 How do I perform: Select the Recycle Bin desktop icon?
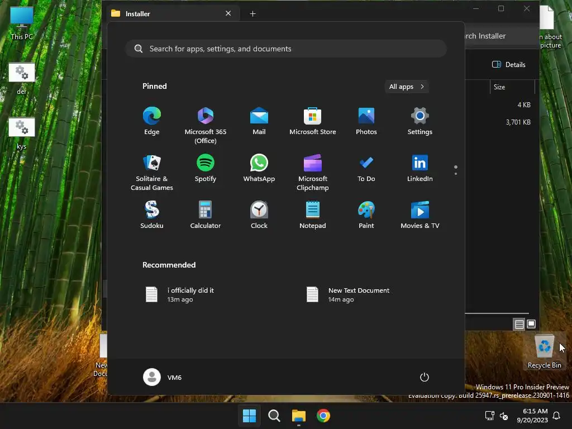[x=544, y=352]
